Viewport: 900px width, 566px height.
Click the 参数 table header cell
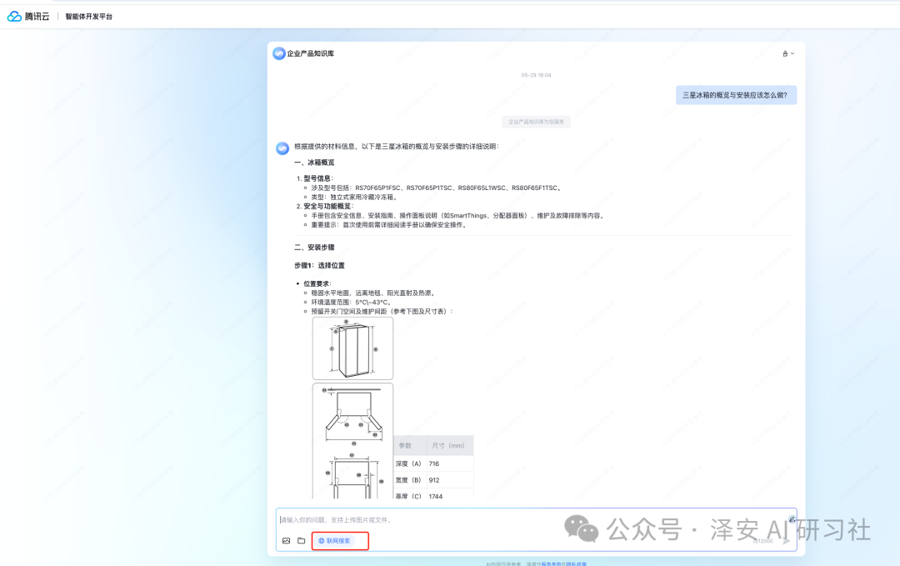[410, 445]
